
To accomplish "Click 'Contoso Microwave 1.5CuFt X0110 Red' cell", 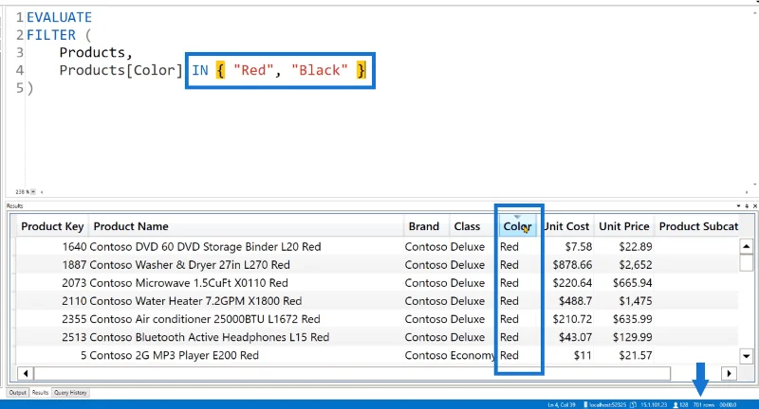I will (189, 283).
